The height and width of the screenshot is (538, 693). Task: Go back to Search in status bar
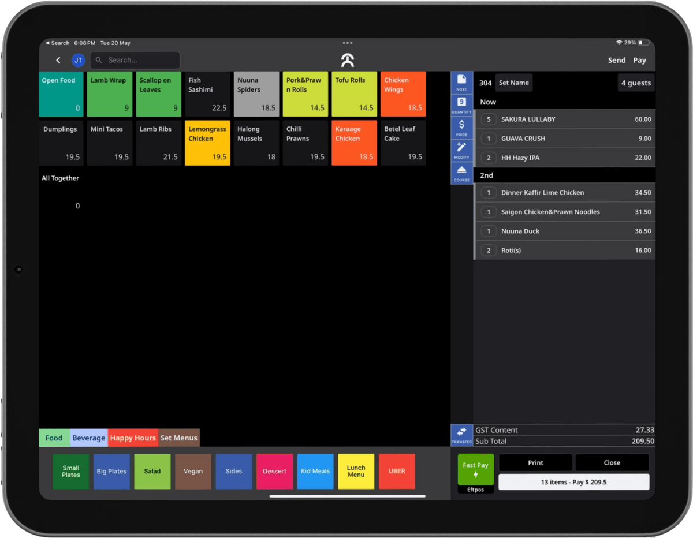[x=57, y=43]
